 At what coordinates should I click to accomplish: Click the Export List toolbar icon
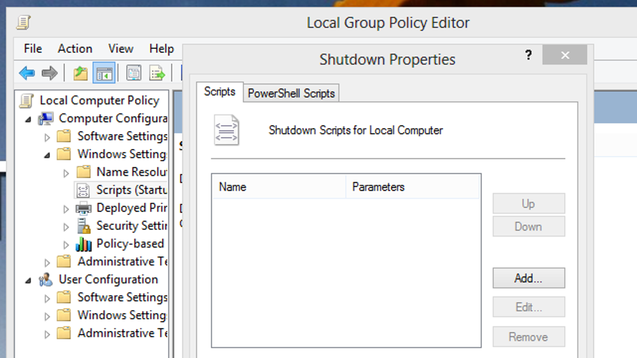(157, 73)
